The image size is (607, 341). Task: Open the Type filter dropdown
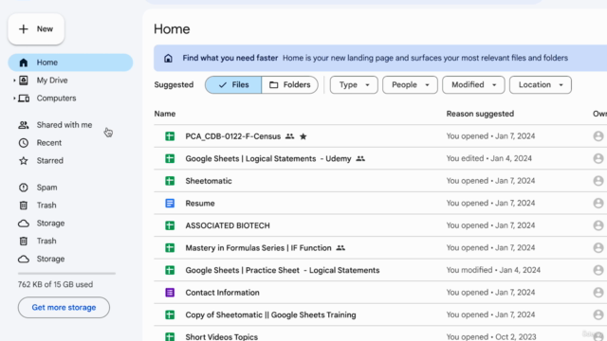click(x=354, y=84)
